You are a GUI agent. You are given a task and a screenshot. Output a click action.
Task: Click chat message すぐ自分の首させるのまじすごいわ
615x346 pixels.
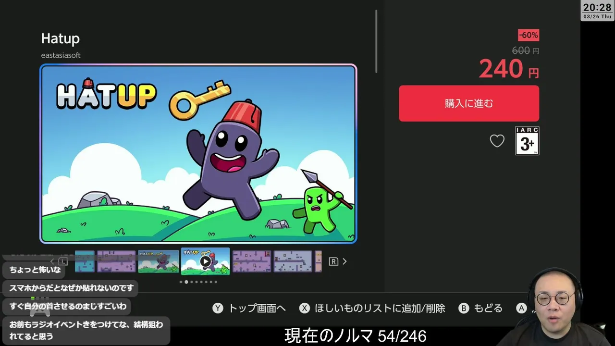pyautogui.click(x=67, y=306)
